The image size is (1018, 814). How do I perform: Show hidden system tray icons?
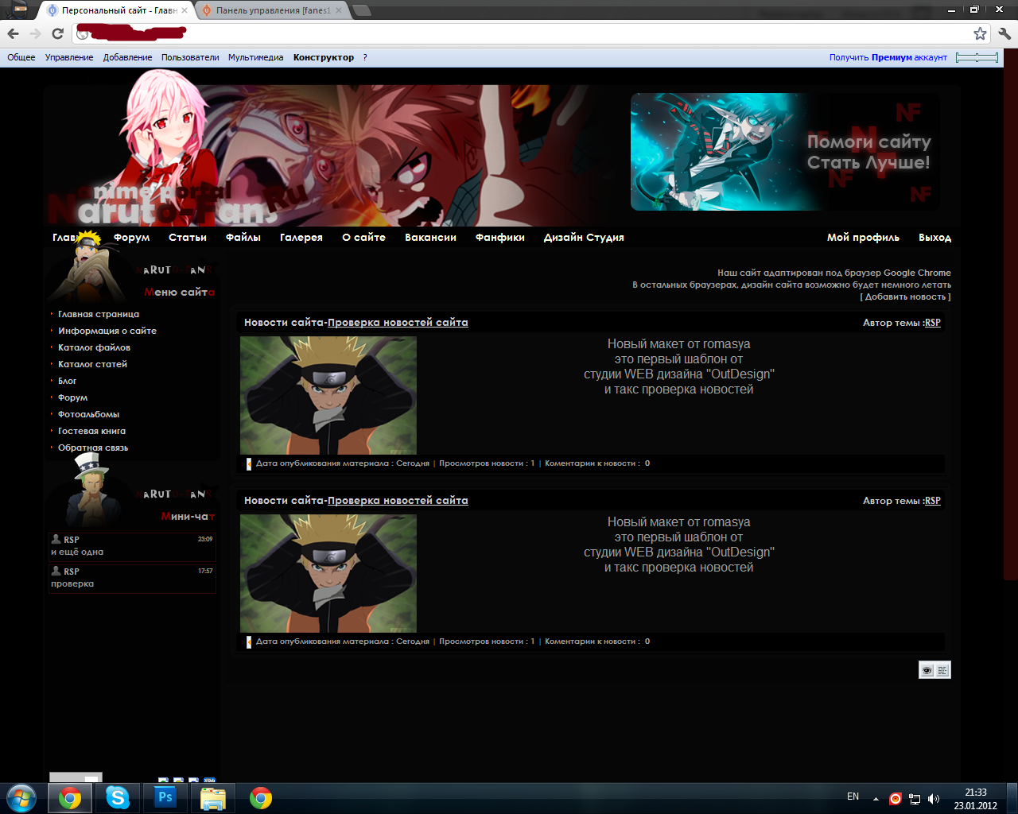coord(876,799)
